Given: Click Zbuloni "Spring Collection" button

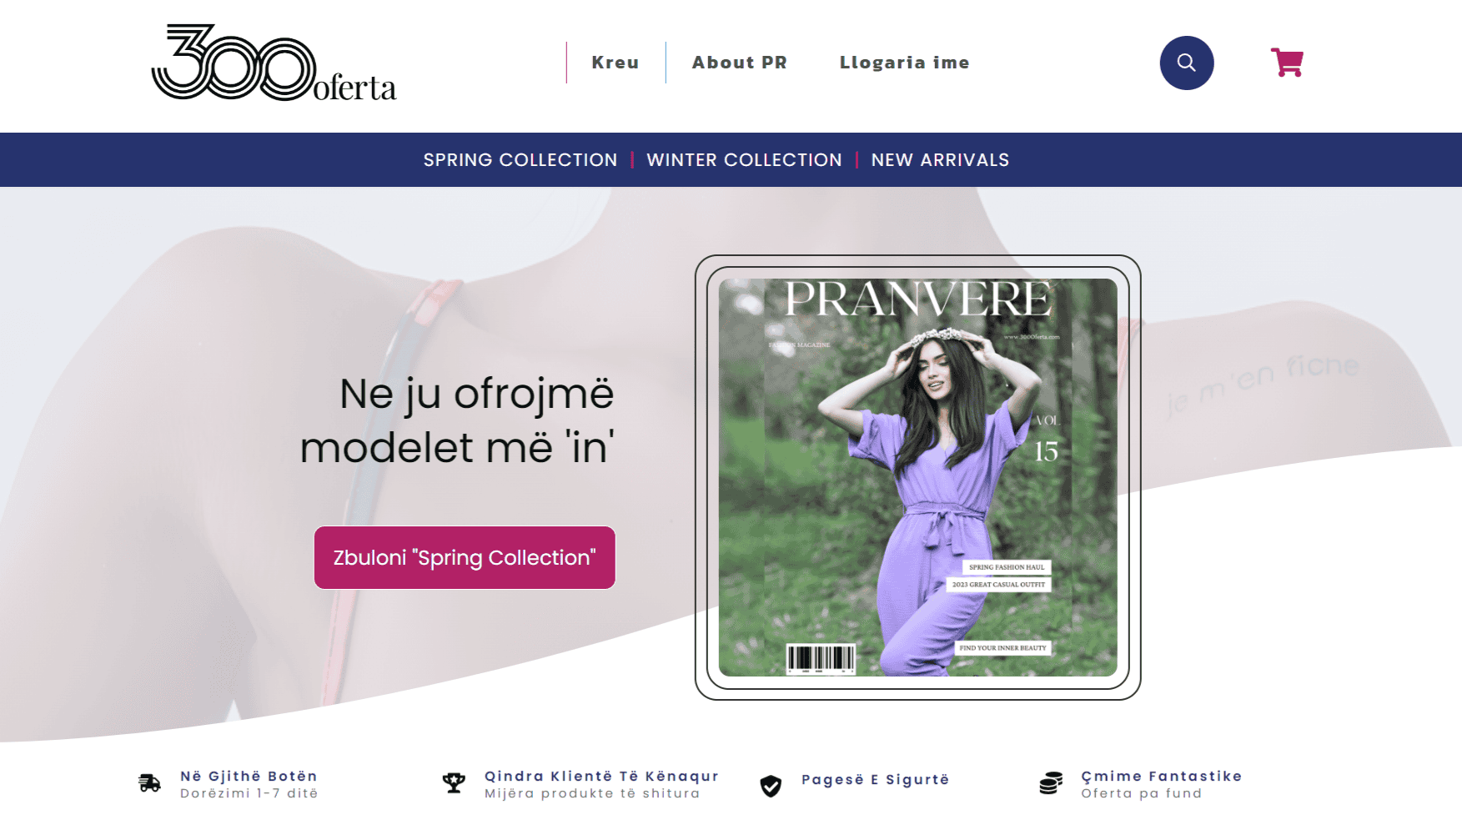Looking at the screenshot, I should click(465, 557).
